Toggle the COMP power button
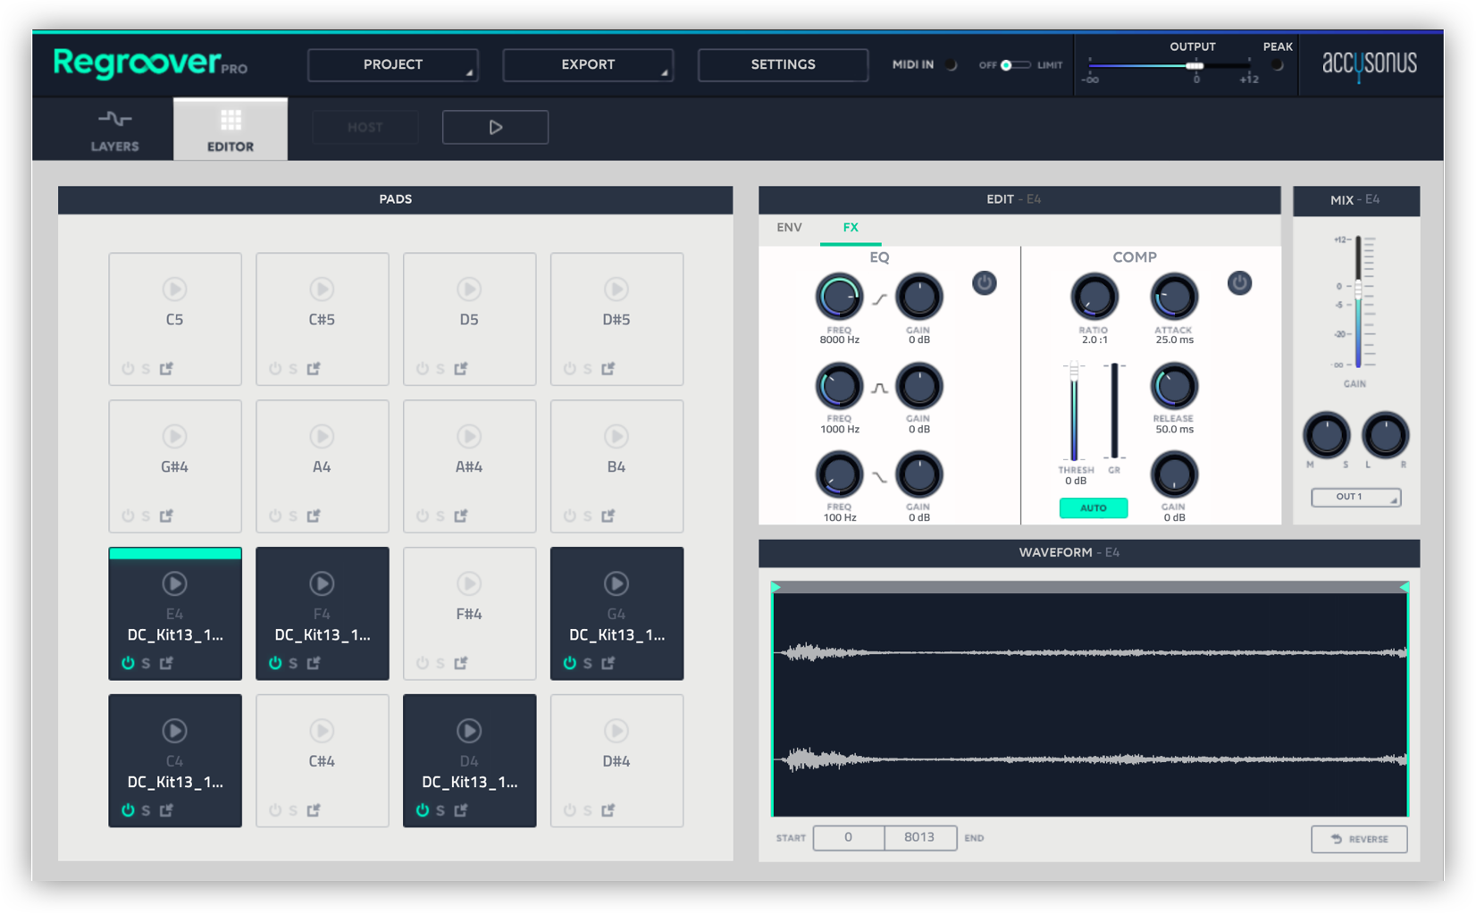 pyautogui.click(x=1239, y=283)
